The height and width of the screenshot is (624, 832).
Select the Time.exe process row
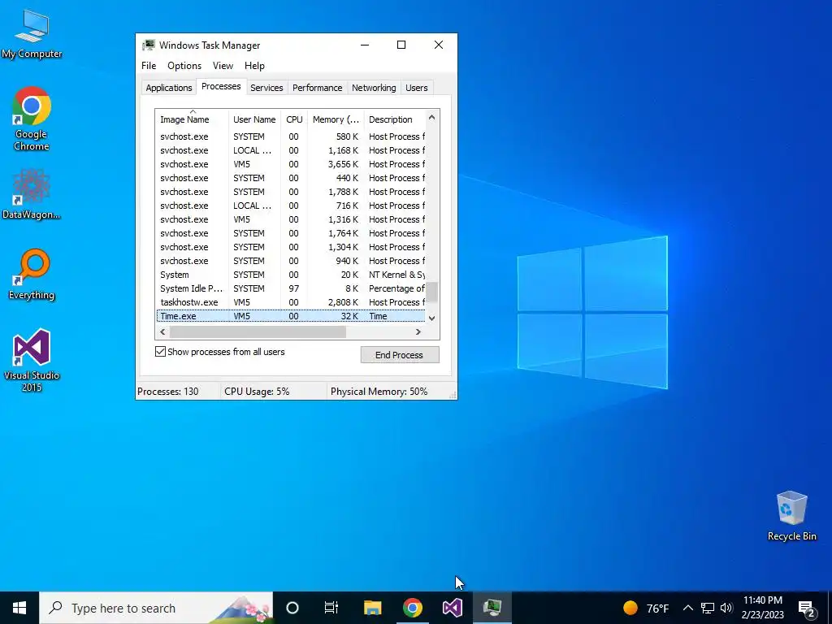(x=291, y=316)
